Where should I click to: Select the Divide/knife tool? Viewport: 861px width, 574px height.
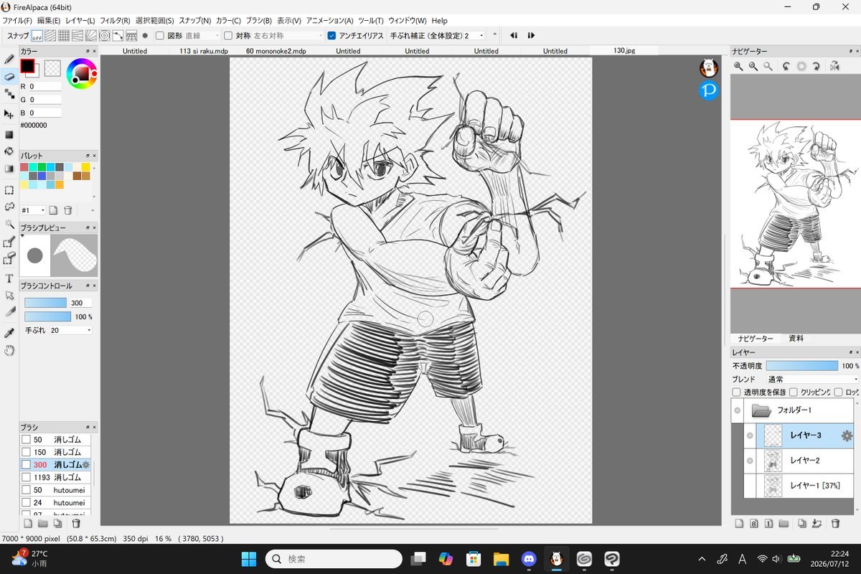[x=9, y=312]
